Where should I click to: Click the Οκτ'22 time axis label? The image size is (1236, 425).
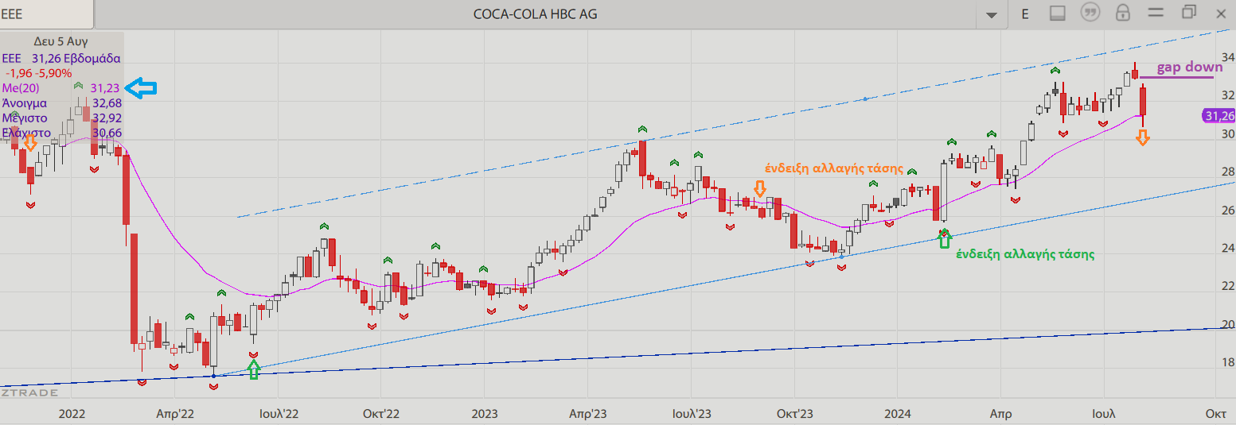point(380,413)
